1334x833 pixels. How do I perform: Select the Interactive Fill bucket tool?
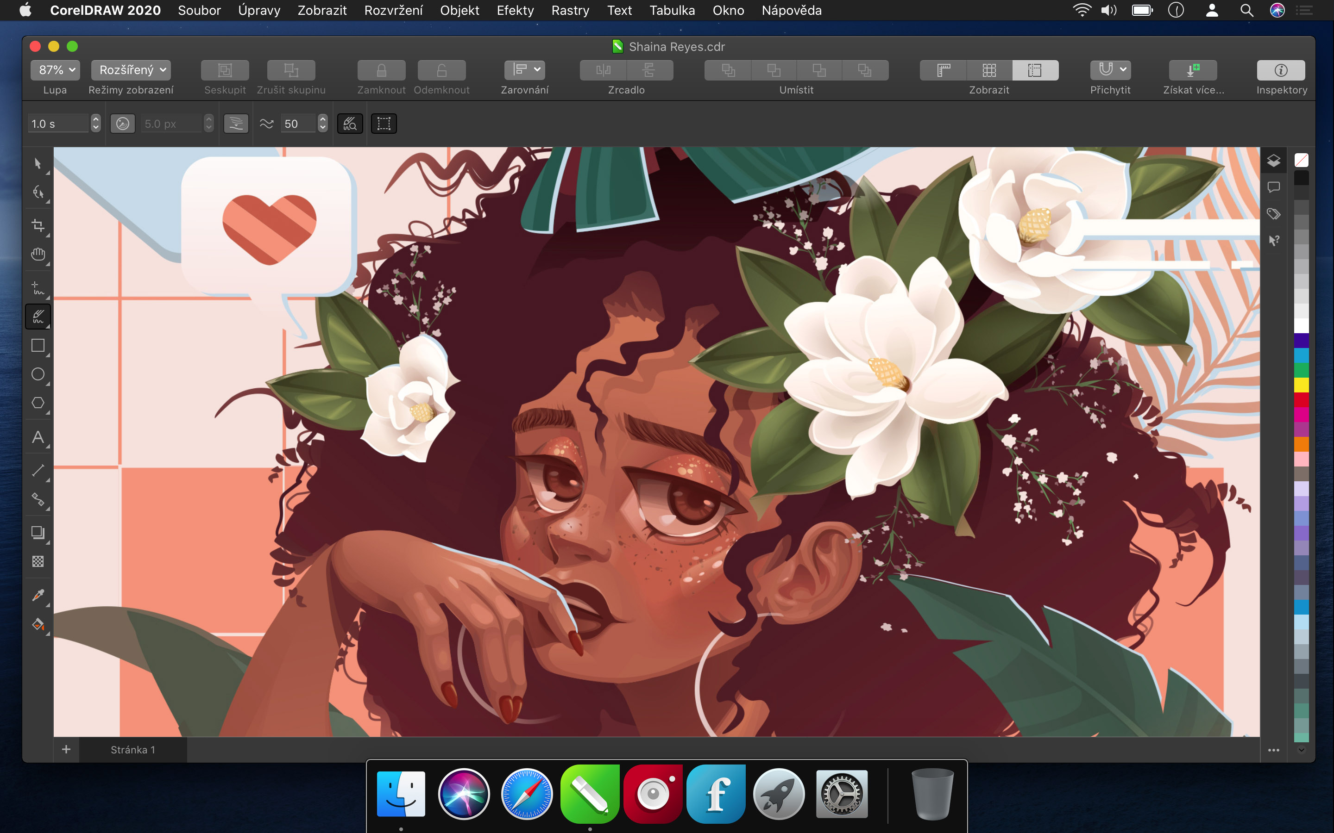(38, 624)
